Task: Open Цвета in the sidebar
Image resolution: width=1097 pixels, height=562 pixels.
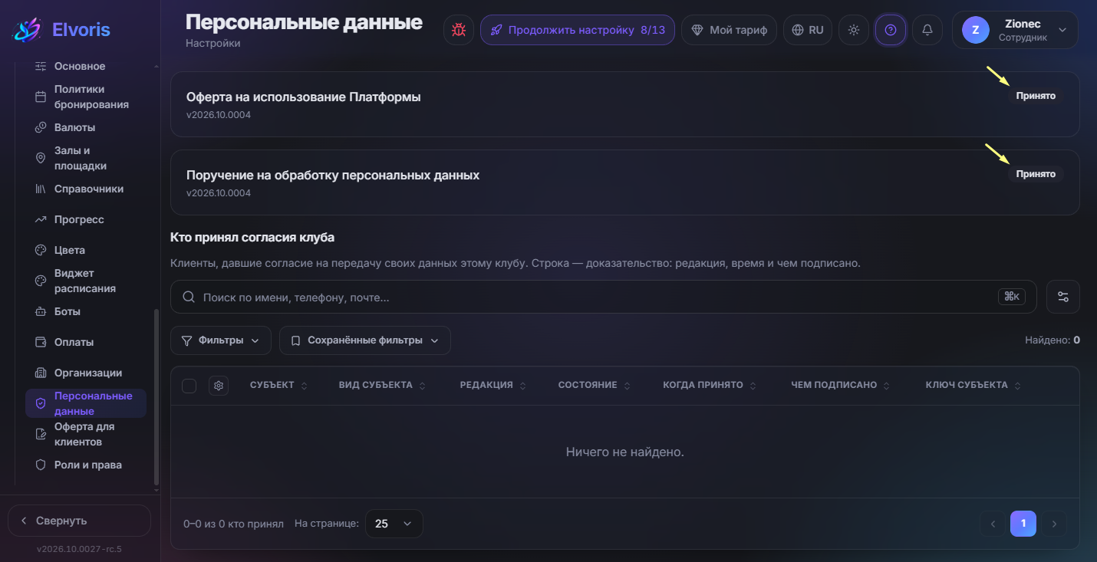Action: tap(86, 250)
